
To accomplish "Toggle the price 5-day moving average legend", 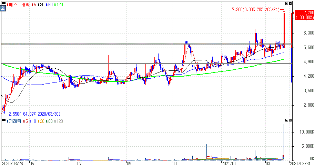I will tap(34, 4).
